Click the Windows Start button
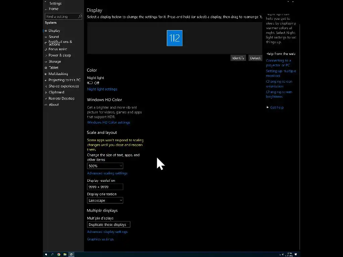Image resolution: width=343 pixels, height=257 pixels. click(x=46, y=254)
